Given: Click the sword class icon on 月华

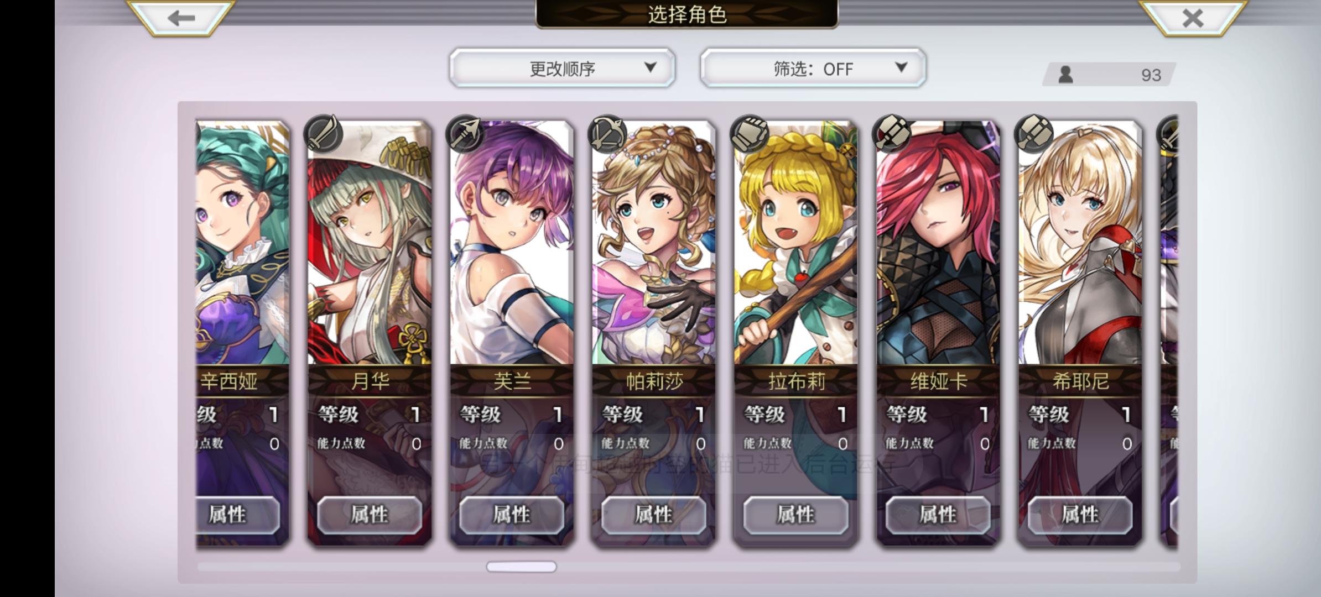Looking at the screenshot, I should coord(324,134).
